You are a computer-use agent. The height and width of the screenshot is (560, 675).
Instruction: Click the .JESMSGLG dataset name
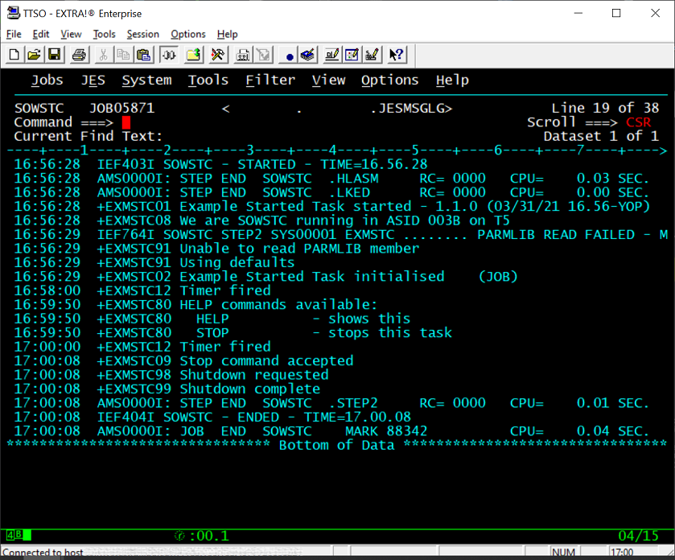(411, 108)
